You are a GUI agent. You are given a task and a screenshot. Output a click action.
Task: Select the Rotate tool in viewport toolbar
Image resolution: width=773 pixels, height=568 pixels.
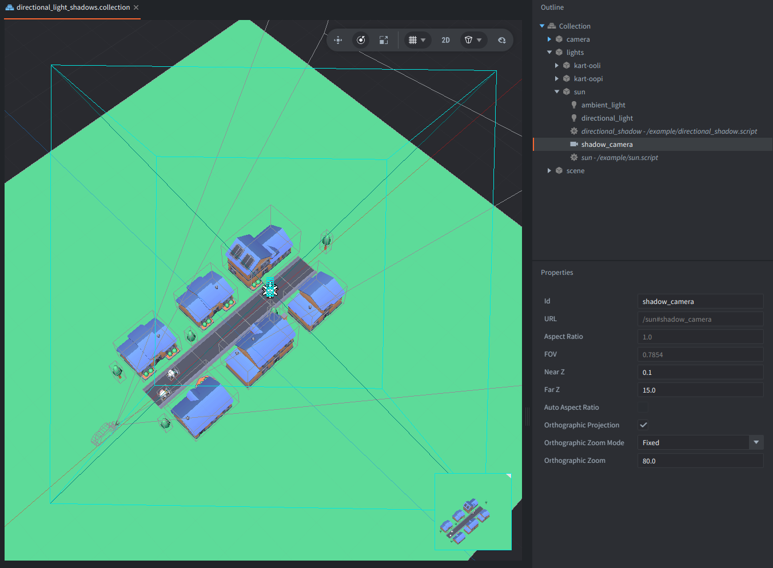click(361, 40)
